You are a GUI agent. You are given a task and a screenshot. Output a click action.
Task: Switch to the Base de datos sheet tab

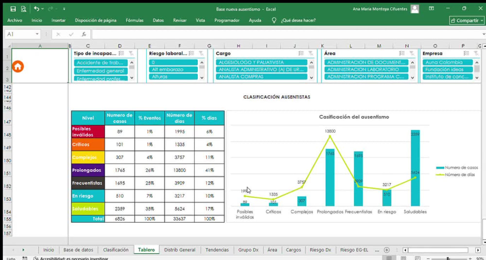[x=78, y=250]
